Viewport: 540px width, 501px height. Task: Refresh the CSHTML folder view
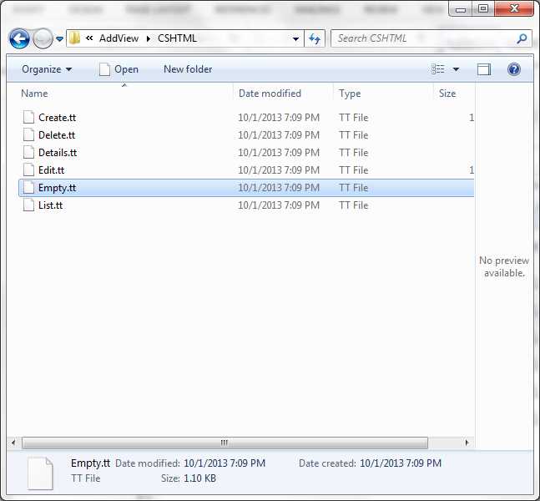coord(315,38)
